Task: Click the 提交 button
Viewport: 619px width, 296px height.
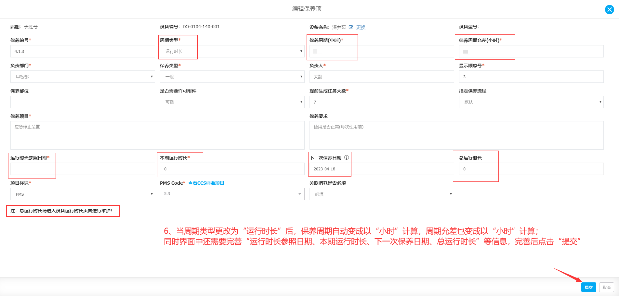Action: coord(588,287)
